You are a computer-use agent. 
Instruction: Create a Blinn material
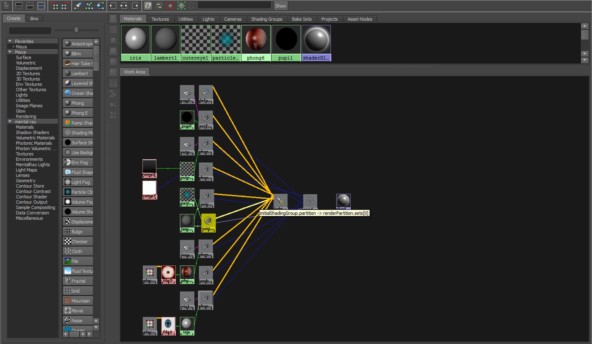(x=78, y=54)
